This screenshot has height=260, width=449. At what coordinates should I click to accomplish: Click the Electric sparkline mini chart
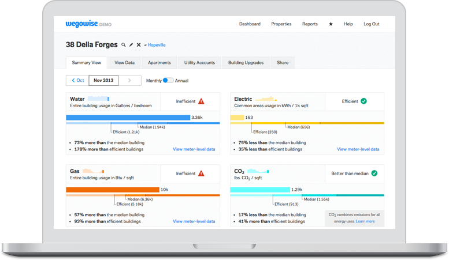266,99
